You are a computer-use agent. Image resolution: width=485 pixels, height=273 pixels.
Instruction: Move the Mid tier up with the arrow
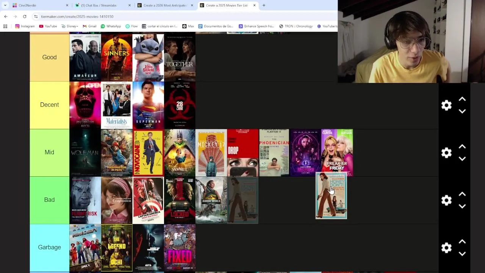coord(462,147)
